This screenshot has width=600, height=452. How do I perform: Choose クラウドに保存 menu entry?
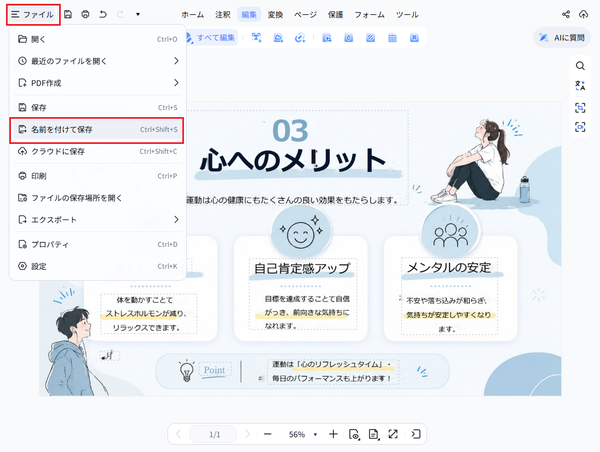(x=97, y=152)
